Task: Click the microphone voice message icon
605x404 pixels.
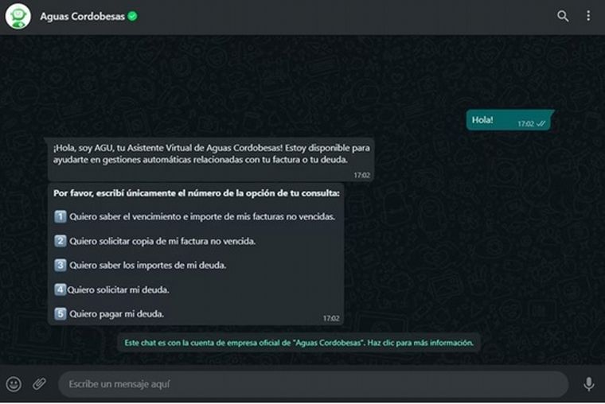Action: (x=588, y=384)
